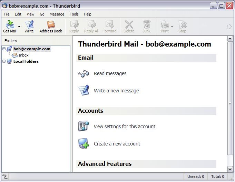This screenshot has width=235, height=182.
Task: Click the Write a new message link
Action: (x=116, y=91)
